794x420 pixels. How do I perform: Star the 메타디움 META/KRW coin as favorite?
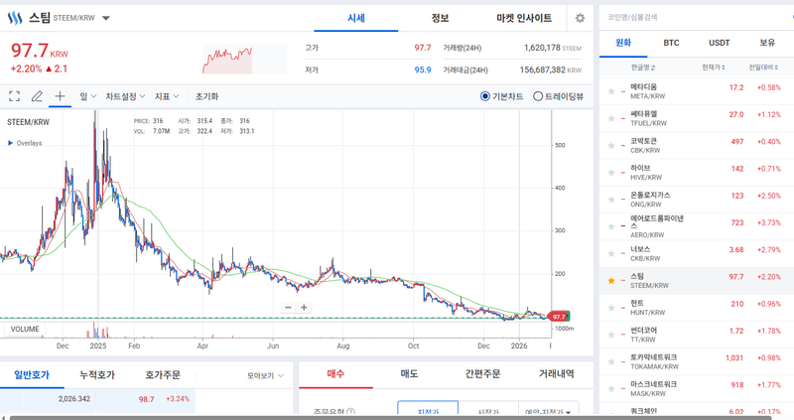pyautogui.click(x=610, y=88)
